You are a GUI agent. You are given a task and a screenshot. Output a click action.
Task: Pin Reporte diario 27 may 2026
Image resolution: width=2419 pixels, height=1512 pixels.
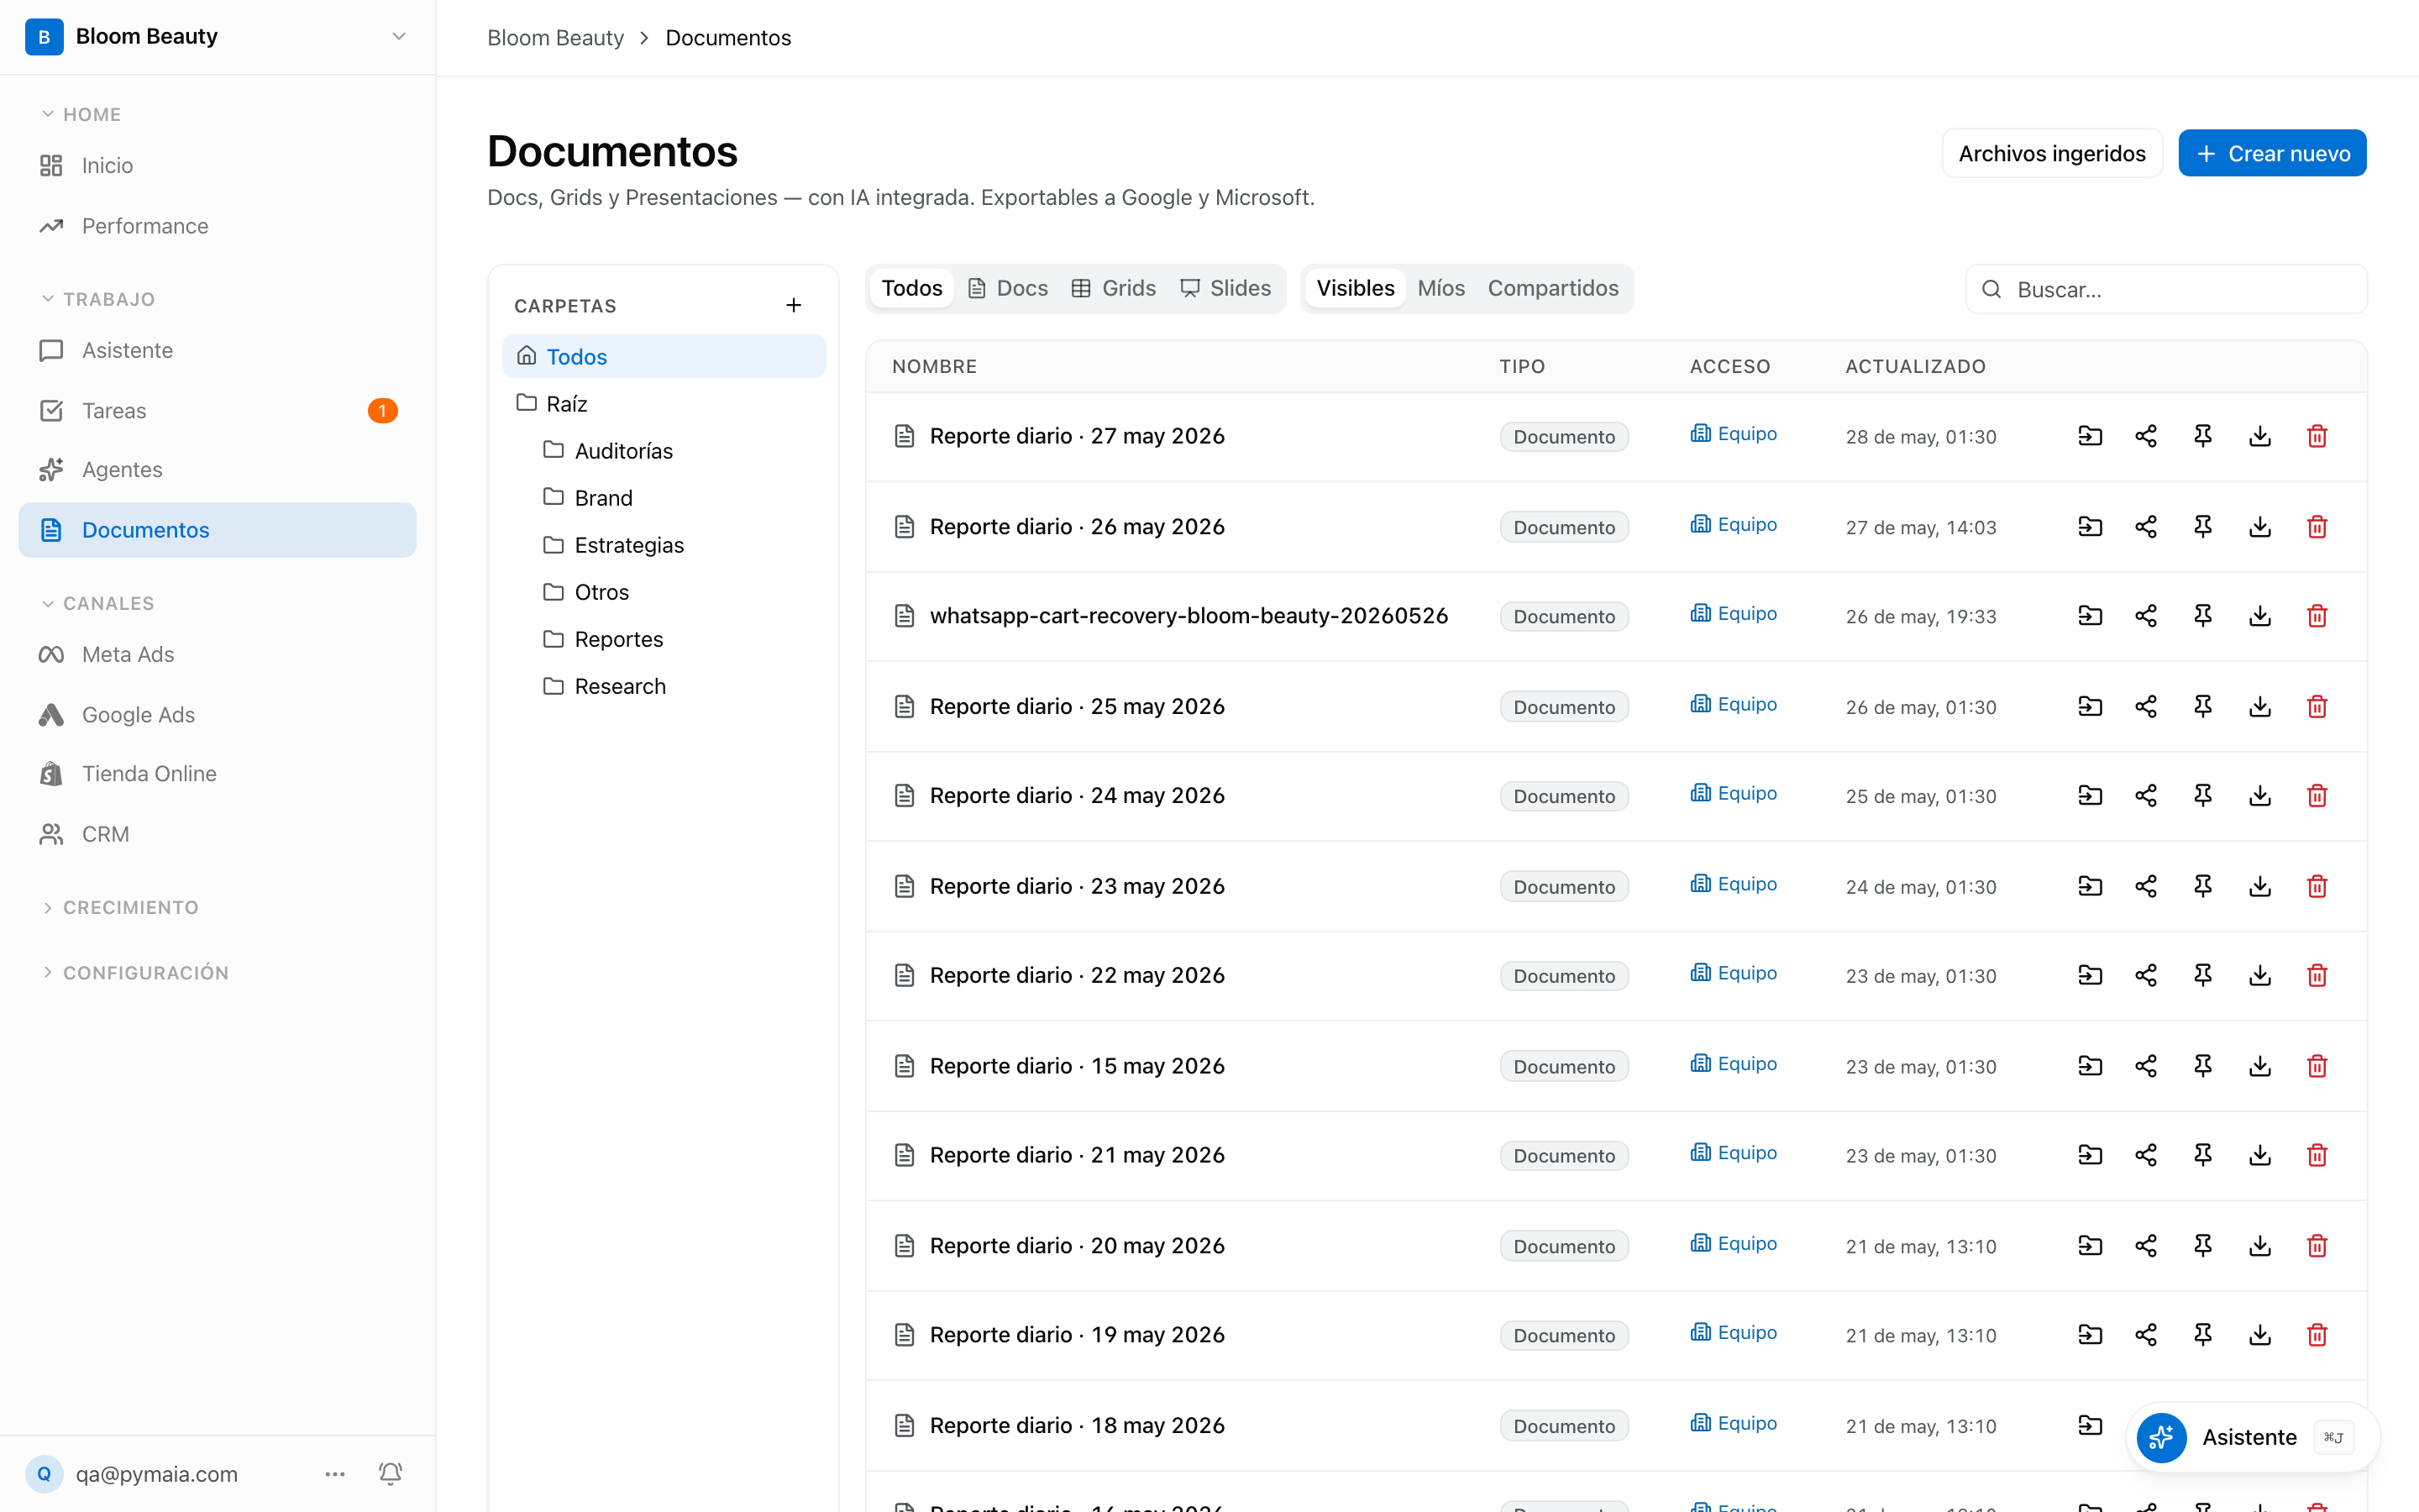(x=2202, y=436)
